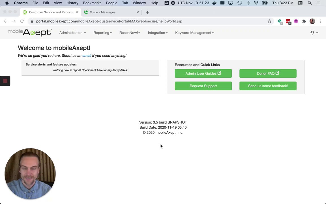Open the Chrome profile avatar
Viewport: 326px width, 204px height.
312,21
